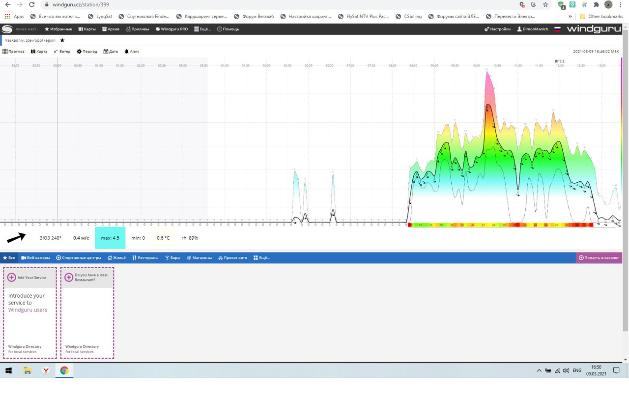Click ЗЮЗ 248° direction reading

coord(51,238)
